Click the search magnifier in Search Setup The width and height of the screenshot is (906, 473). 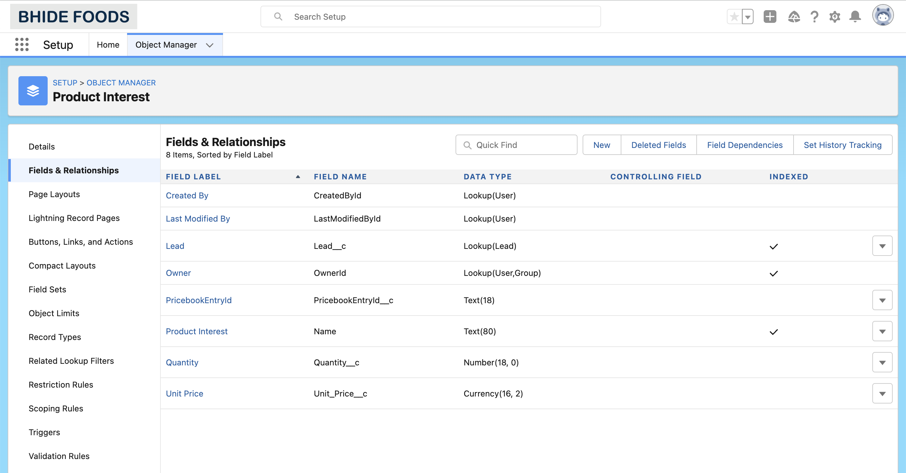point(278,17)
